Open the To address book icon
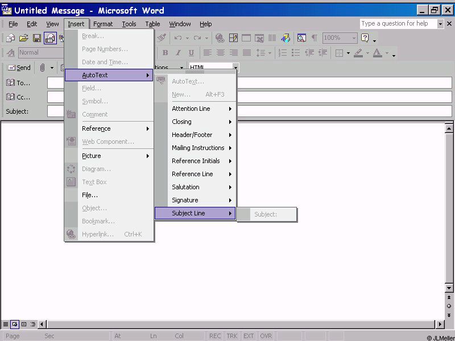Screen dimensions: 455x341 11,83
